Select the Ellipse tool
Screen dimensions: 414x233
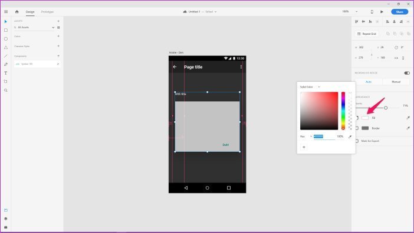(6, 39)
